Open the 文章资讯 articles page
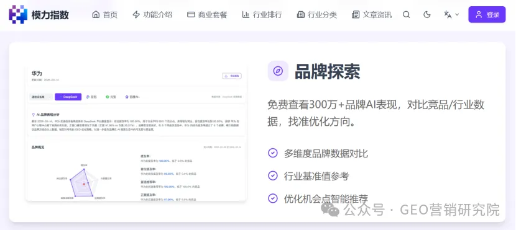Screen dimensions: 516x230 pos(372,15)
